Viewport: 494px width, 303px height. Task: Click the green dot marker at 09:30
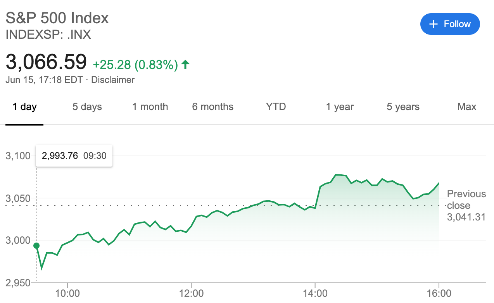click(36, 246)
